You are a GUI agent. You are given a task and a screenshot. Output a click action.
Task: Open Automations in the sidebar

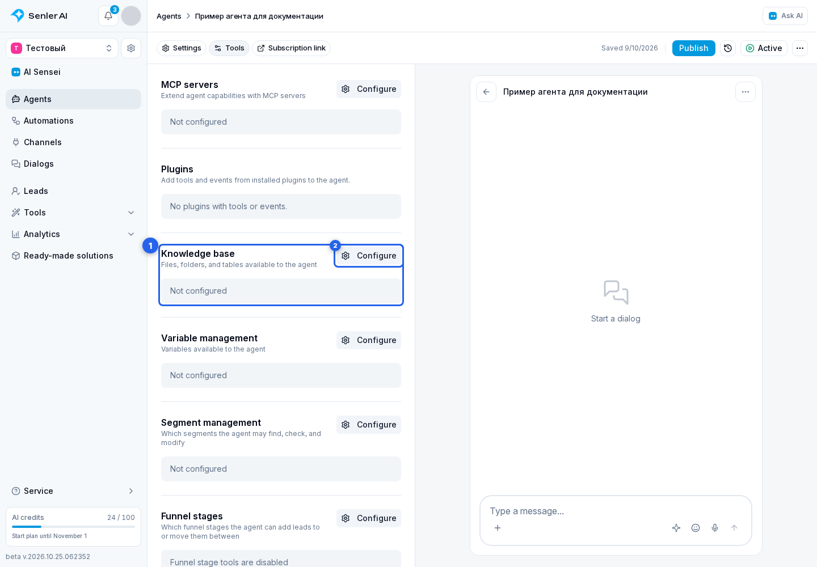coord(73,121)
